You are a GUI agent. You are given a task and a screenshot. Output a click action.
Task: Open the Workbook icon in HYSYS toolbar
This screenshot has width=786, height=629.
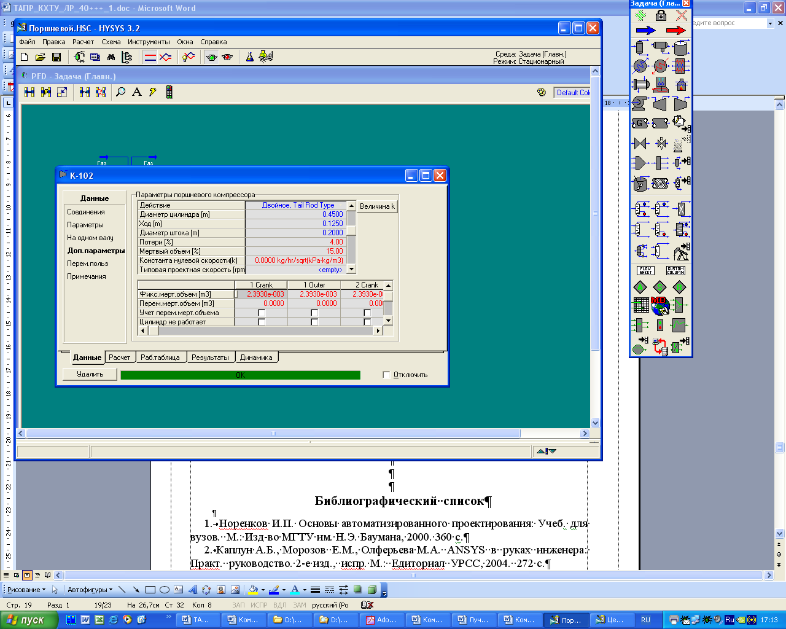click(x=95, y=57)
